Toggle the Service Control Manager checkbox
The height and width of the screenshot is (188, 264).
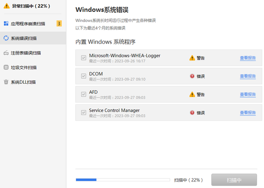pyautogui.click(x=84, y=113)
